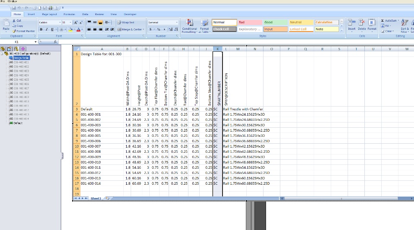This screenshot has height=230, width=414.
Task: Switch to the Formulas ribbon tab
Action: click(x=69, y=14)
